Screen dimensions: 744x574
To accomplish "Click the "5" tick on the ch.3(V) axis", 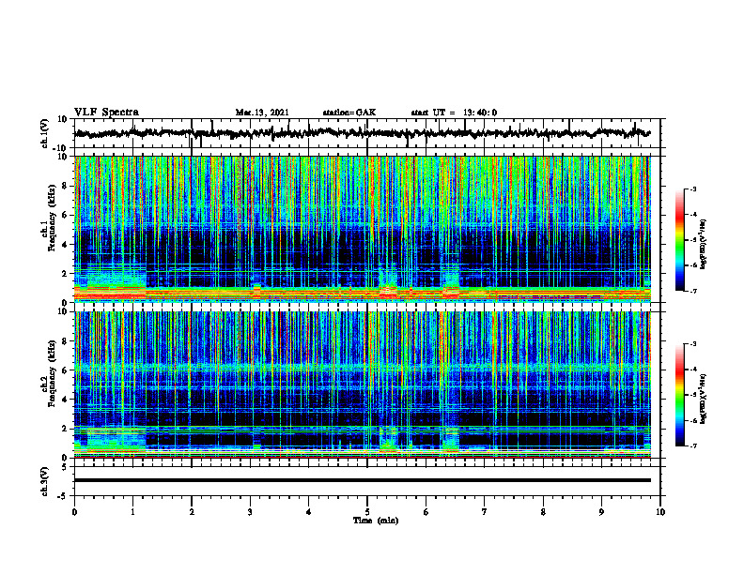I will 66,467.
